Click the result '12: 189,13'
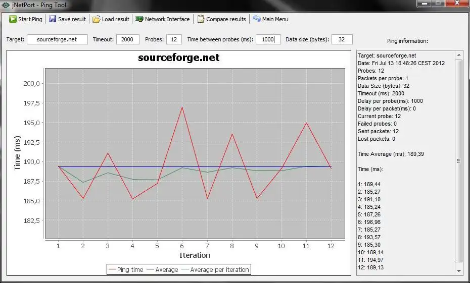The height and width of the screenshot is (283, 470). [x=370, y=267]
